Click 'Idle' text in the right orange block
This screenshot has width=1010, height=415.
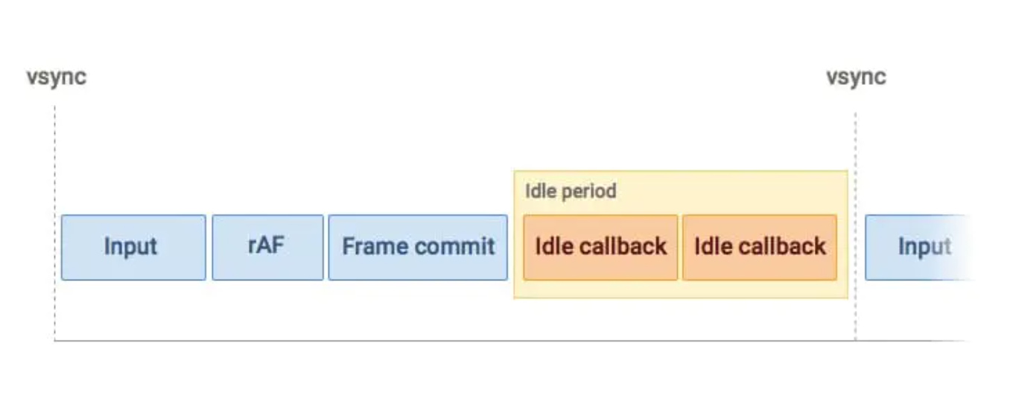coord(710,247)
